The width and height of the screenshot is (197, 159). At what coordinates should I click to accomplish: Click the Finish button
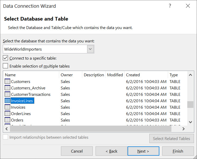click(x=178, y=151)
